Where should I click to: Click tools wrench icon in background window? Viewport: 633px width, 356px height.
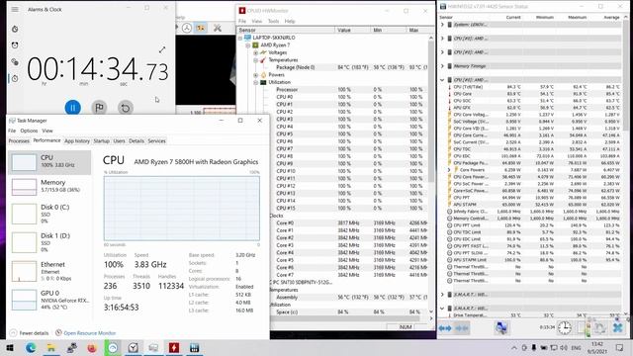pyautogui.click(x=218, y=28)
